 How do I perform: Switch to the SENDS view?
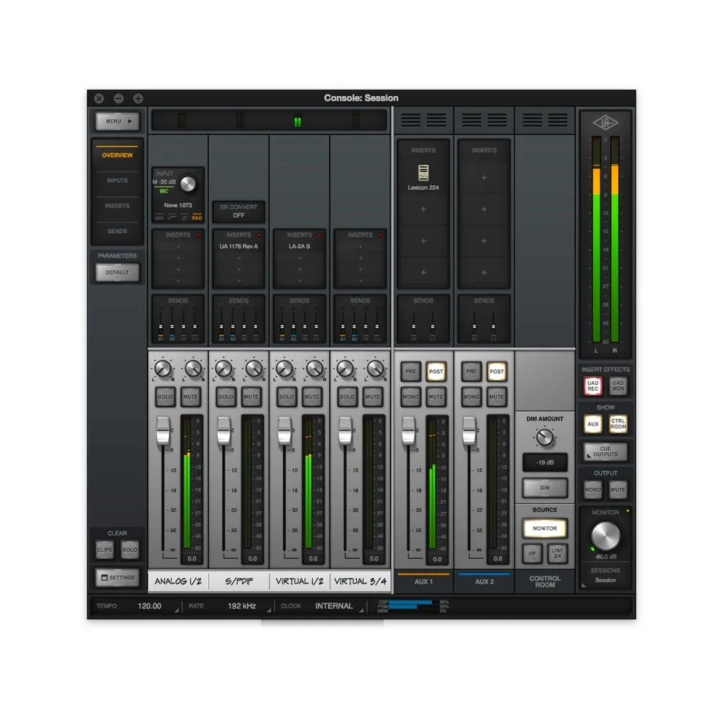[x=117, y=231]
